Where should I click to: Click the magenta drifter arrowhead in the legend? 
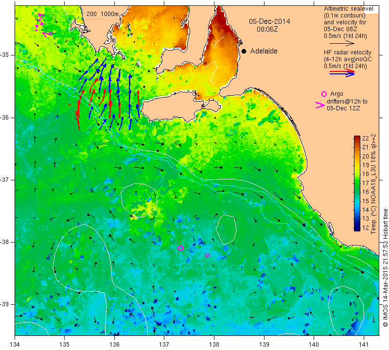tap(319, 105)
